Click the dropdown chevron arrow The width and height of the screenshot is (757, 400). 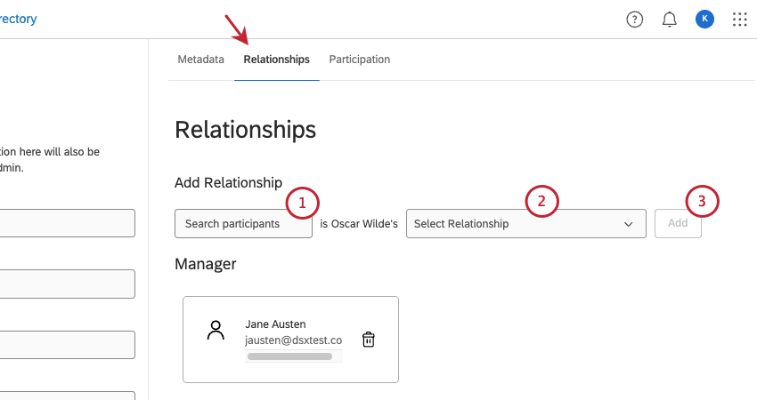[629, 224]
